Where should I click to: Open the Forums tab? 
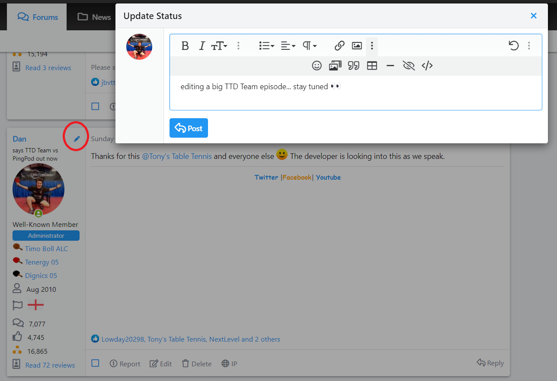coord(38,17)
